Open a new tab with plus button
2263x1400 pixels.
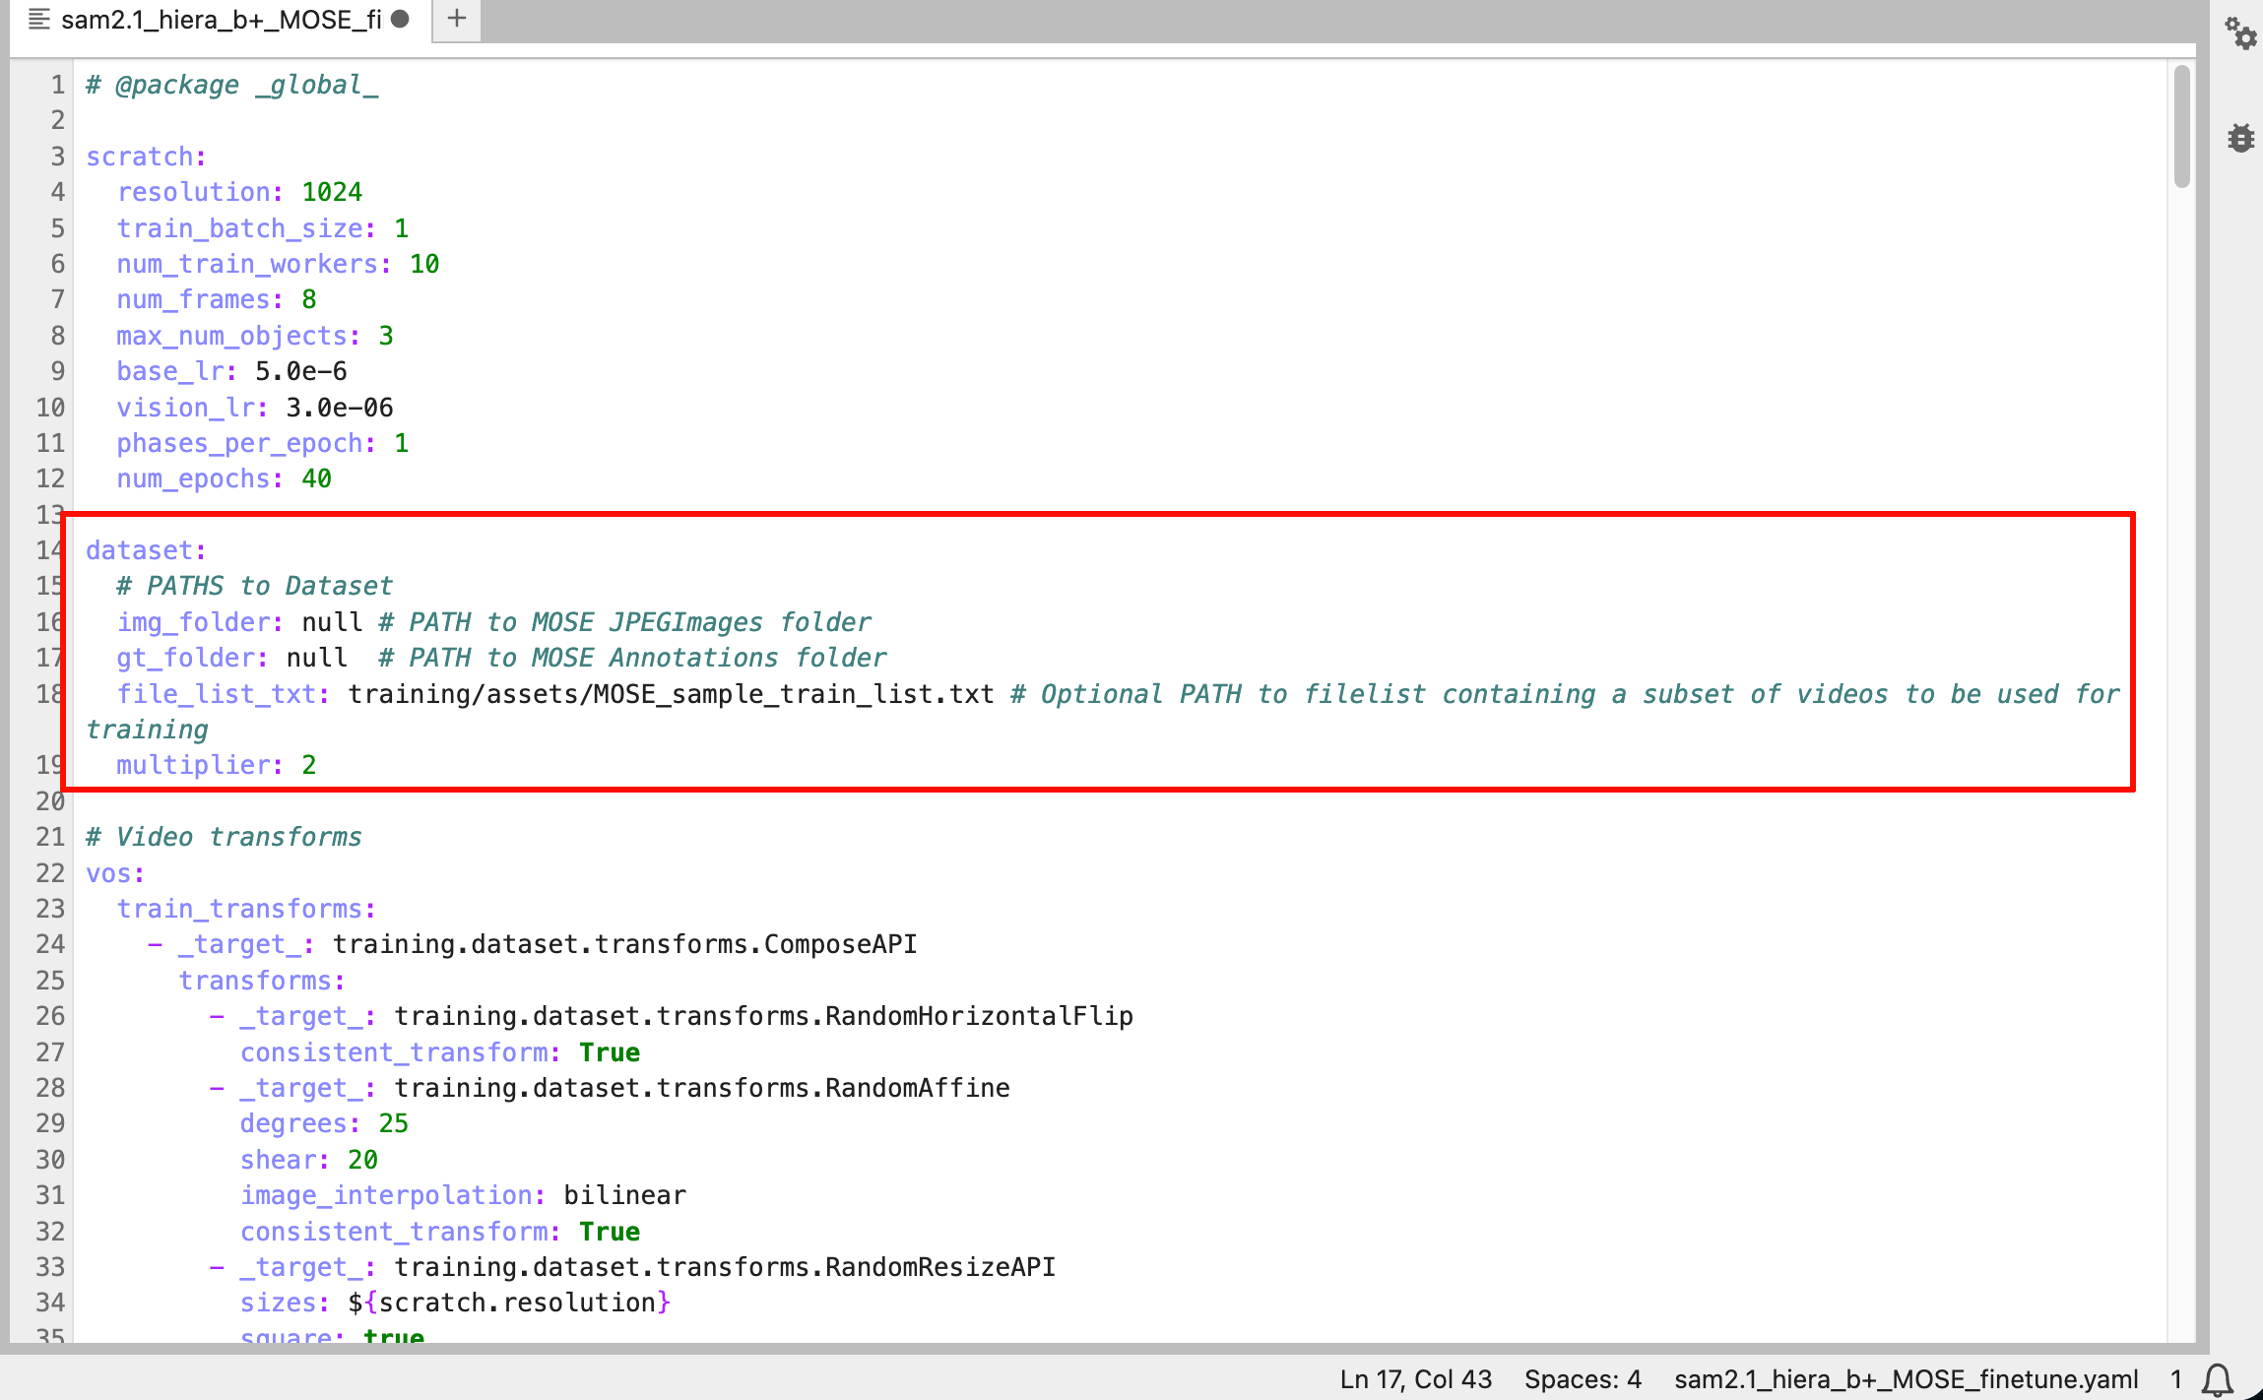456,19
